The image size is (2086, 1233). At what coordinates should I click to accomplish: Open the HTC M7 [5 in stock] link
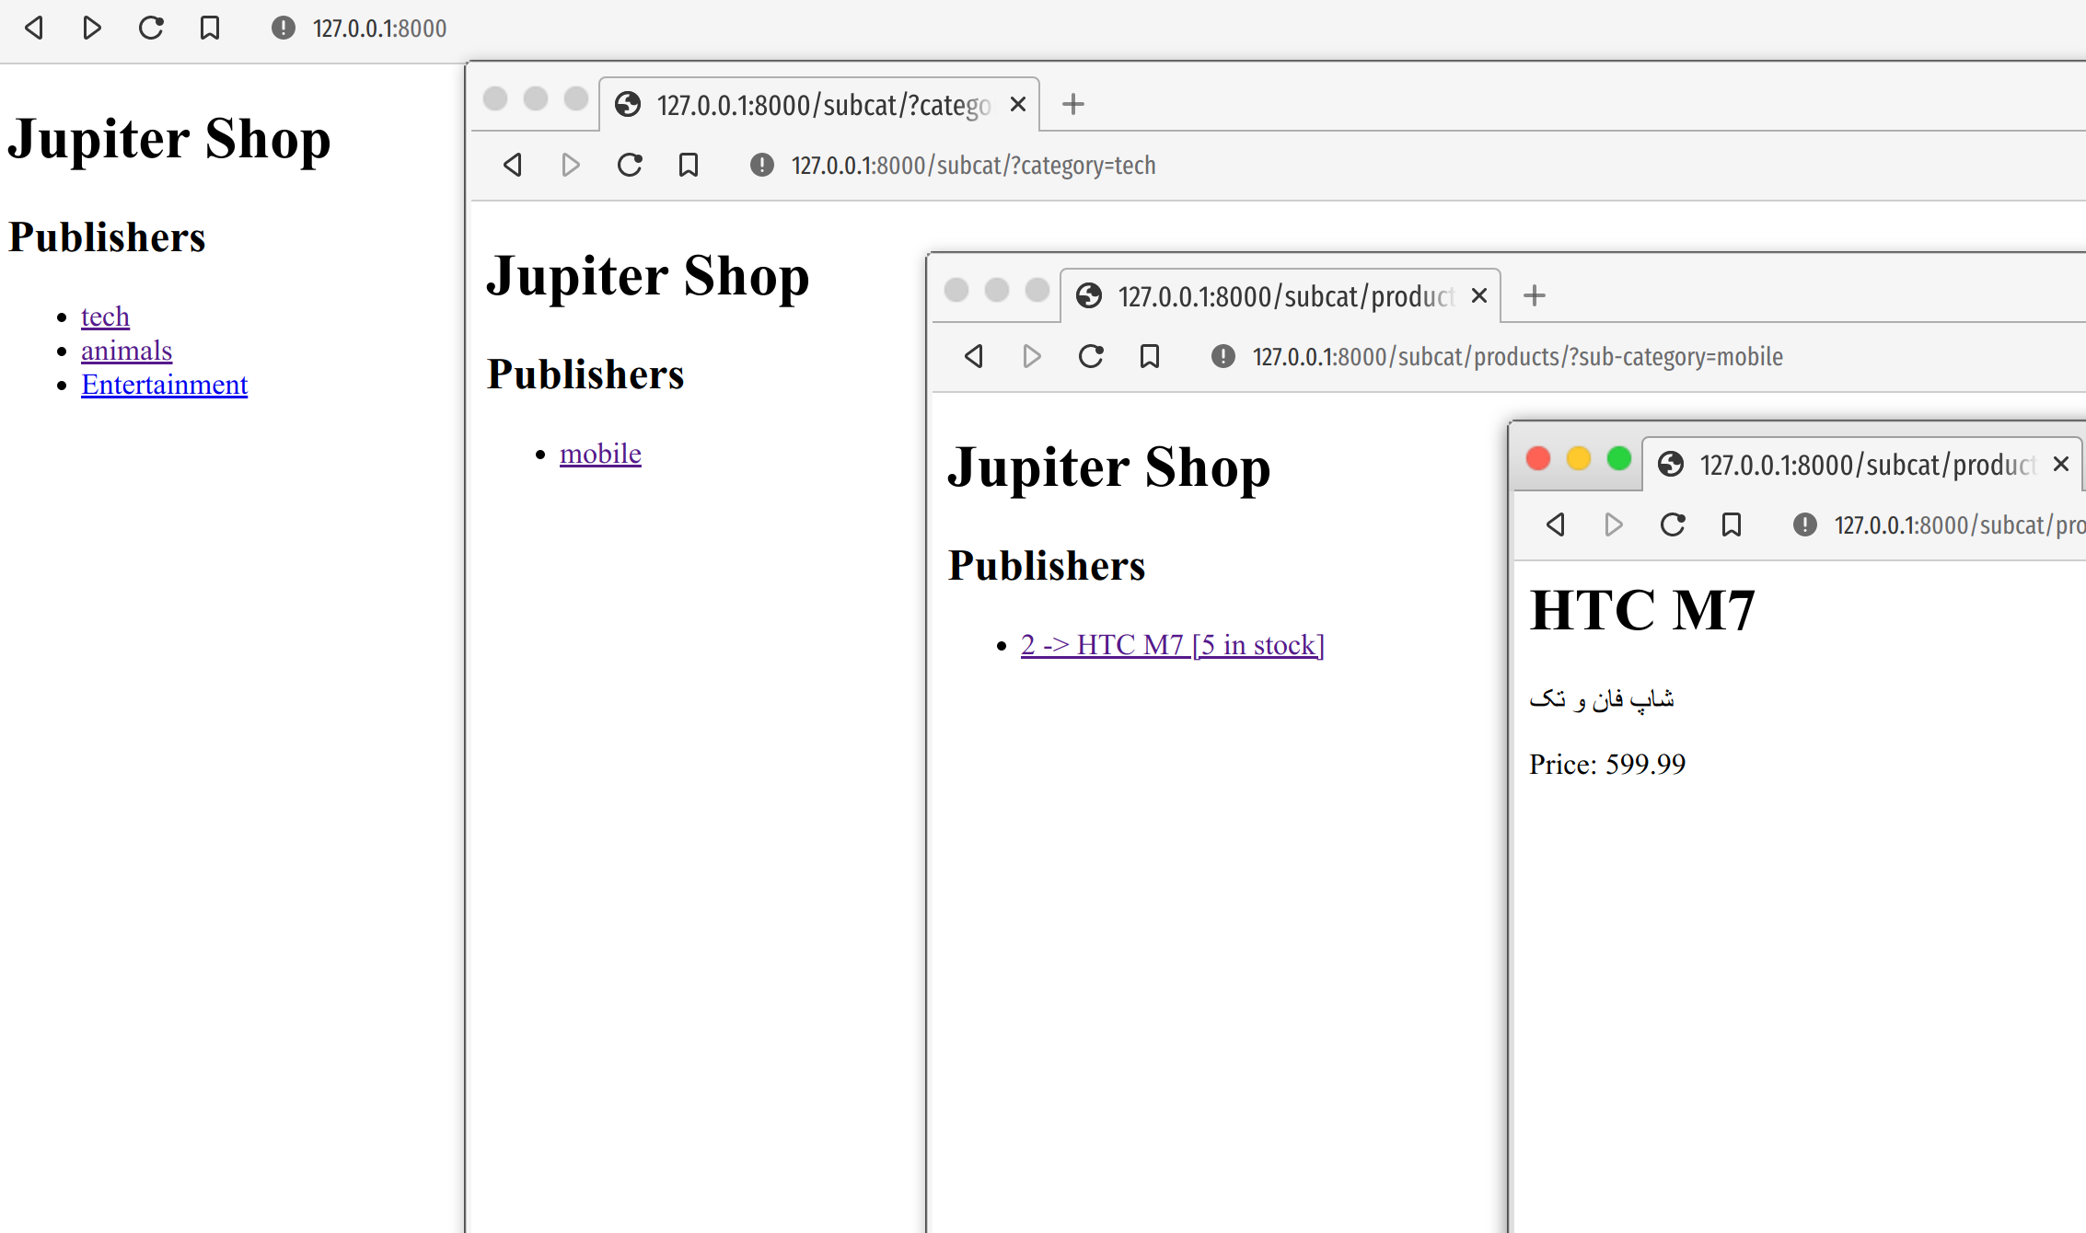1172,645
